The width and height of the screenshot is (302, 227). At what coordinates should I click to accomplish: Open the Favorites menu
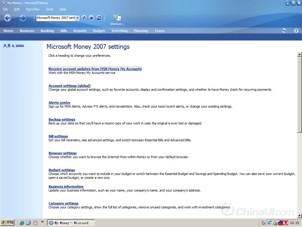[x=32, y=9]
